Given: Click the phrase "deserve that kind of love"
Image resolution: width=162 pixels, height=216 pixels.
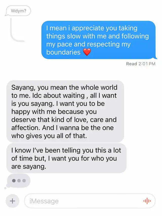Looking at the screenshot, I should (x=49, y=120).
